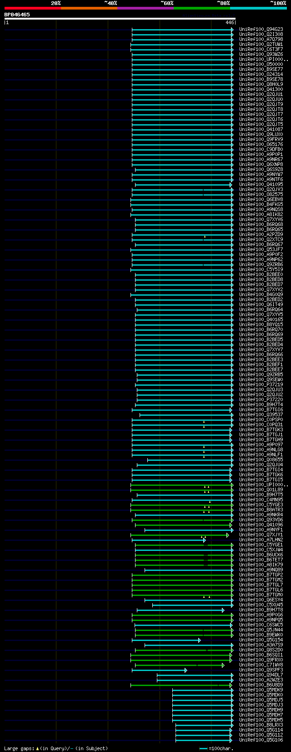Viewport: 291px width, 752px height.
Task: Select UniRef100_B4FKG5 hit
Action: (x=261, y=204)
